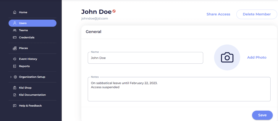This screenshot has height=121, width=278.
Task: Click the Kisi Documentation file icon
Action: click(15, 95)
